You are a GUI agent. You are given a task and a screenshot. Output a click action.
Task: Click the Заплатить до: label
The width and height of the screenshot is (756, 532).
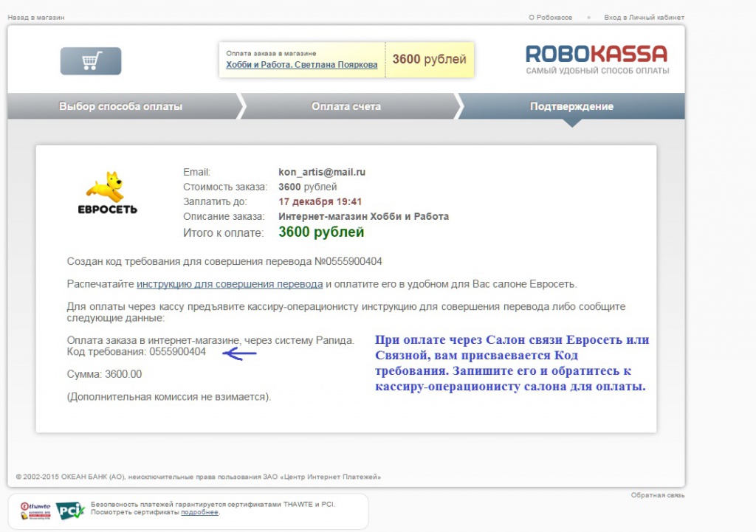pos(215,202)
